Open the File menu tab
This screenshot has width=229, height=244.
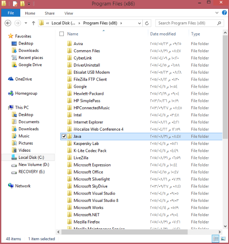click(11, 13)
